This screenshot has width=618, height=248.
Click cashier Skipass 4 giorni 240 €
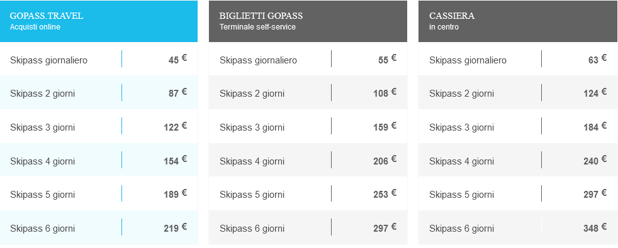pos(517,160)
